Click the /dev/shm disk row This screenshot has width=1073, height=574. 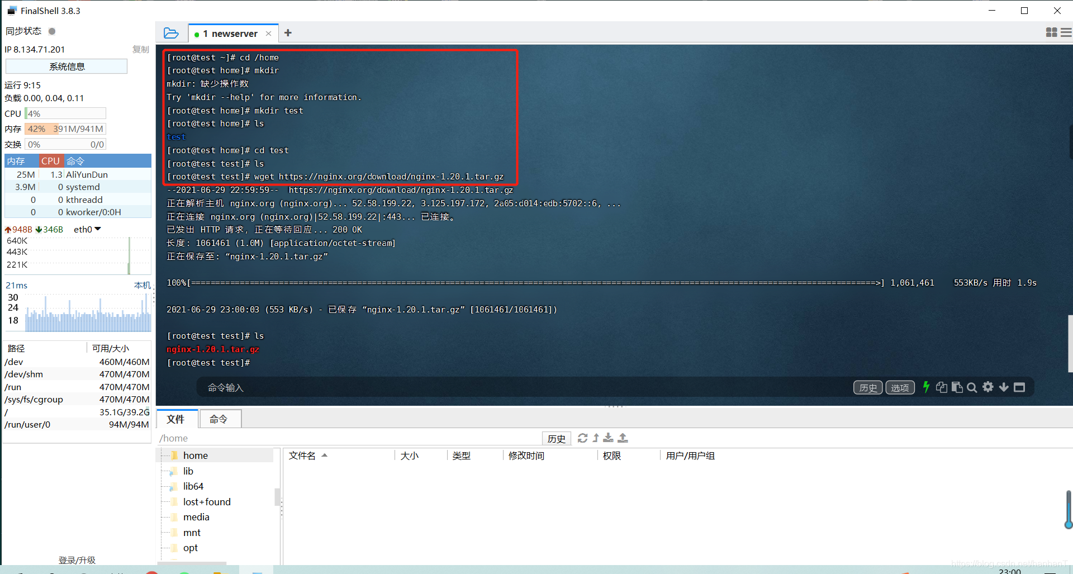coord(78,374)
